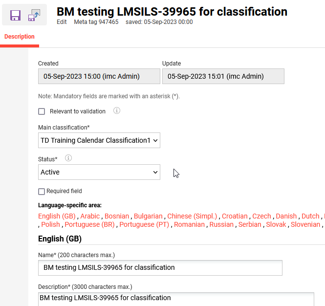Expand the Status dropdown showing Active
325x306 pixels.
click(x=99, y=172)
